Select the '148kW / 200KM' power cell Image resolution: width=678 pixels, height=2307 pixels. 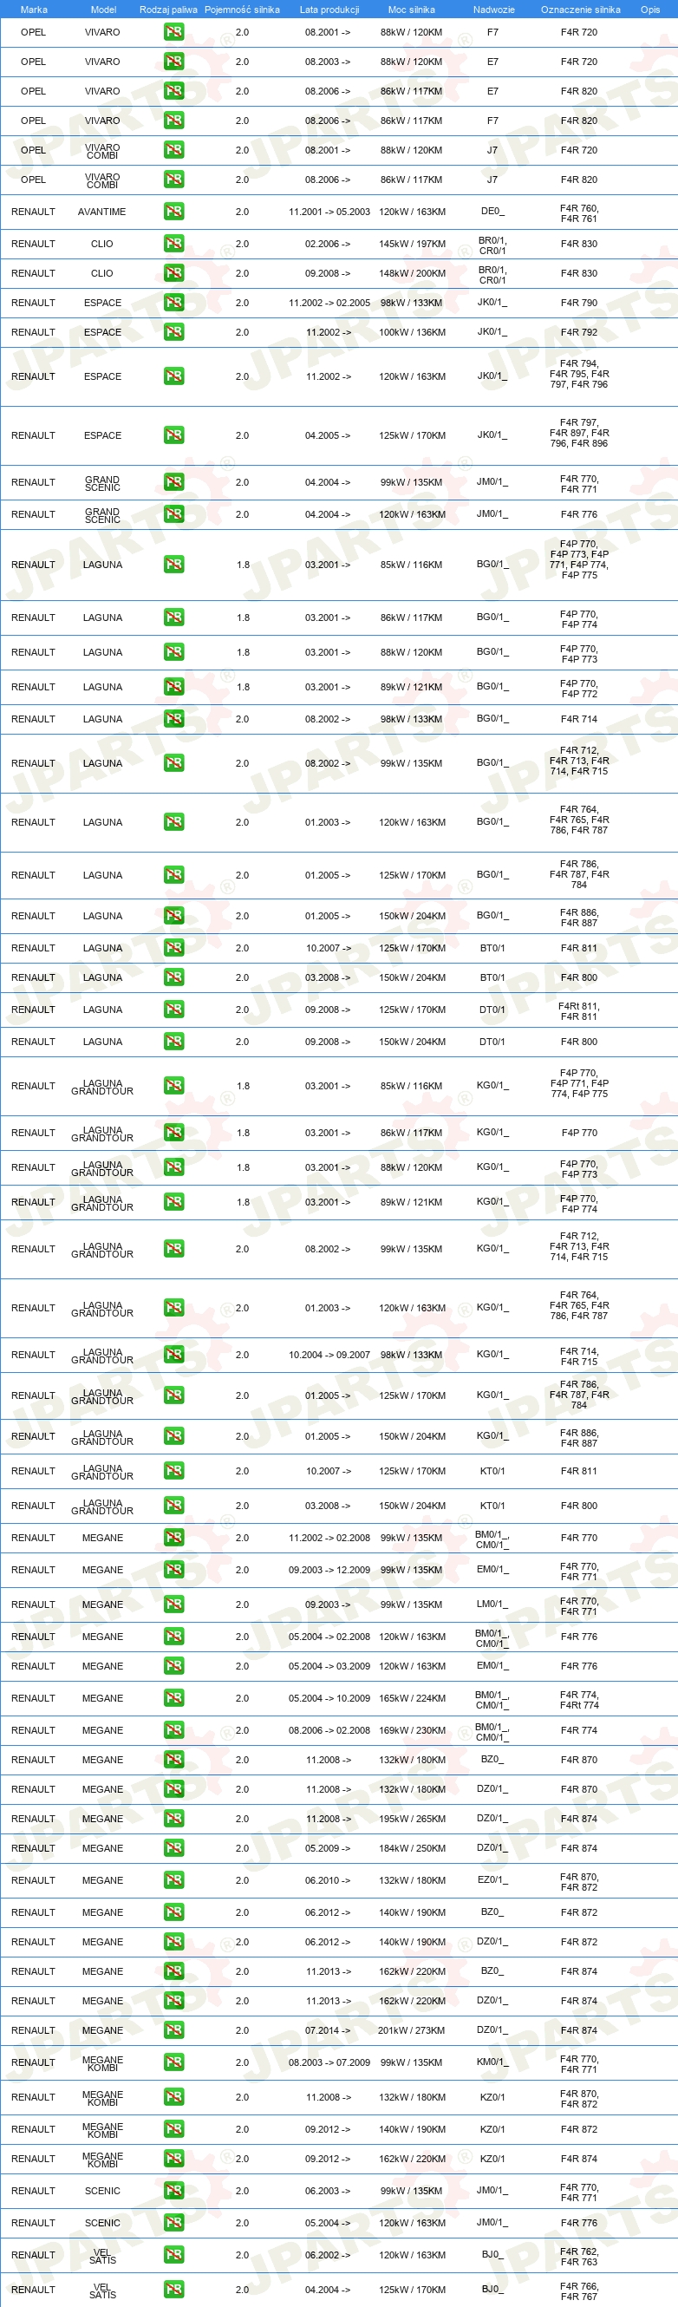(x=412, y=273)
